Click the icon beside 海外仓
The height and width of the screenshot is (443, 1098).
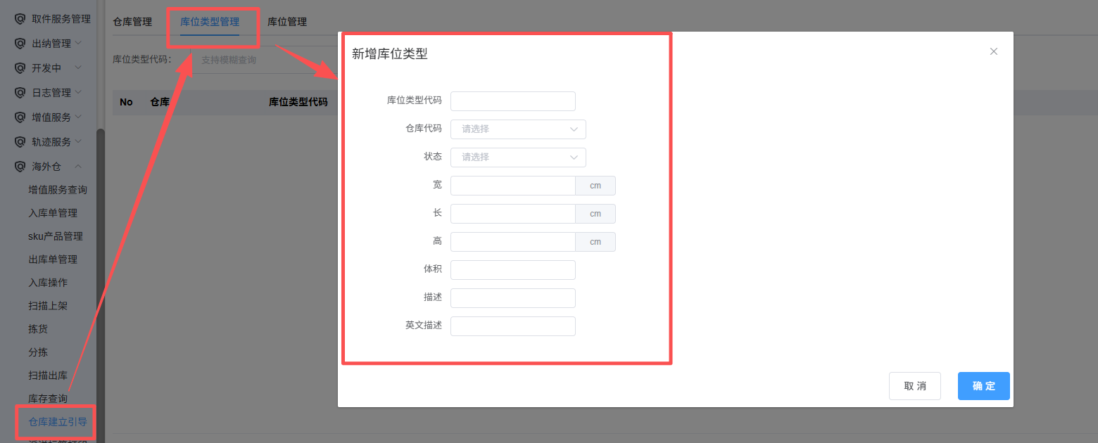(20, 167)
